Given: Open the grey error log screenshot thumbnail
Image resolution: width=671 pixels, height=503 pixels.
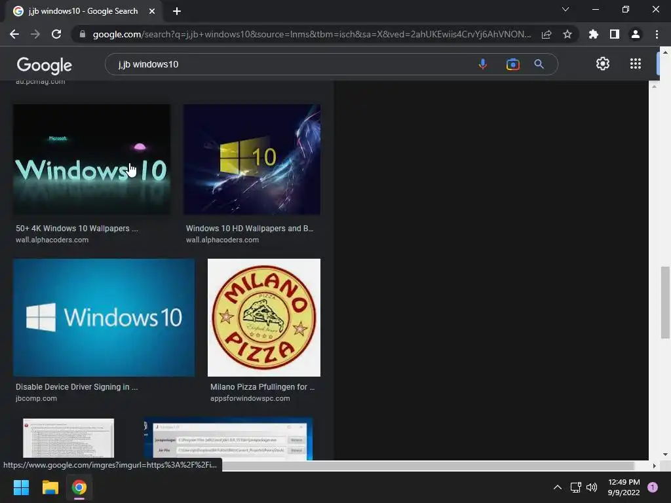Looking at the screenshot, I should (x=68, y=438).
